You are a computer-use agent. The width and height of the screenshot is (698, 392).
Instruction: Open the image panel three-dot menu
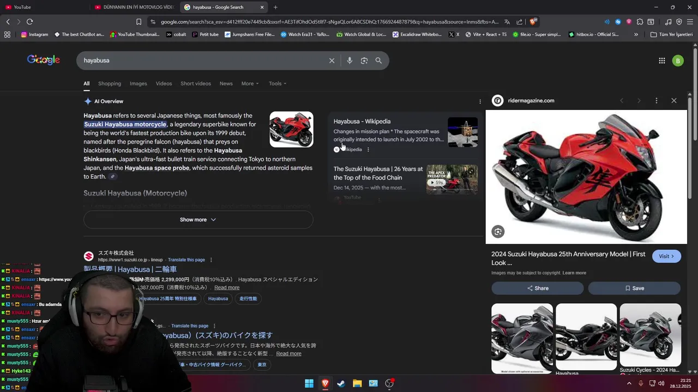657,101
